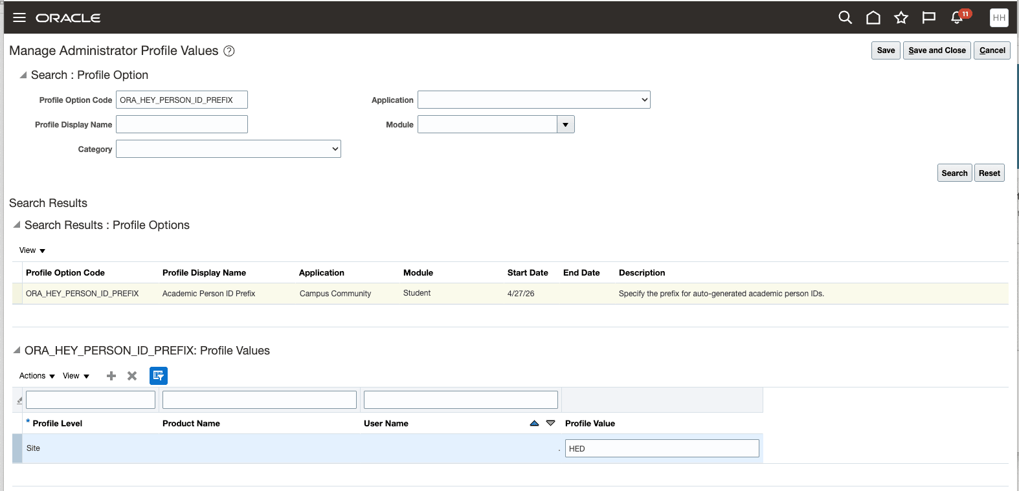Click Profile Level filter field
The height and width of the screenshot is (491, 1019).
pyautogui.click(x=91, y=400)
